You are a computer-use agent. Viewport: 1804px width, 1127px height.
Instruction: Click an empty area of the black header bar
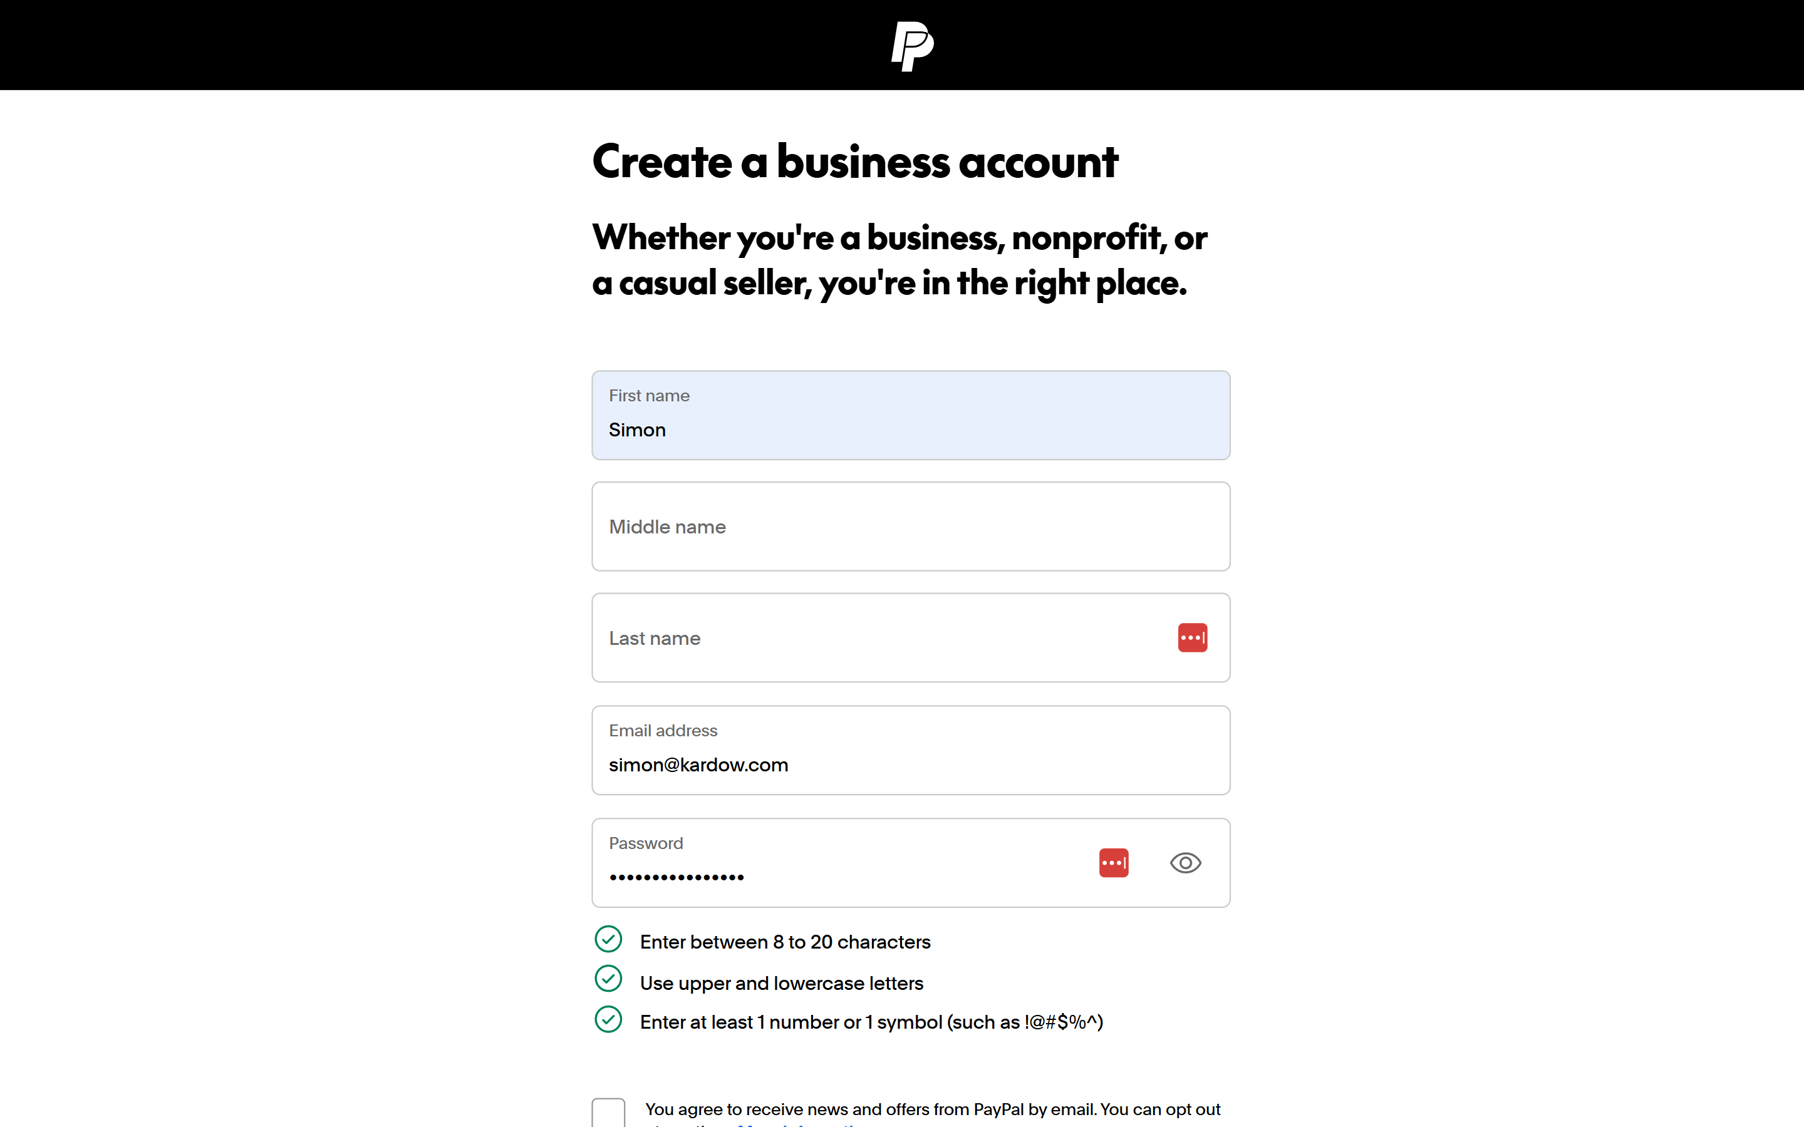coord(373,44)
